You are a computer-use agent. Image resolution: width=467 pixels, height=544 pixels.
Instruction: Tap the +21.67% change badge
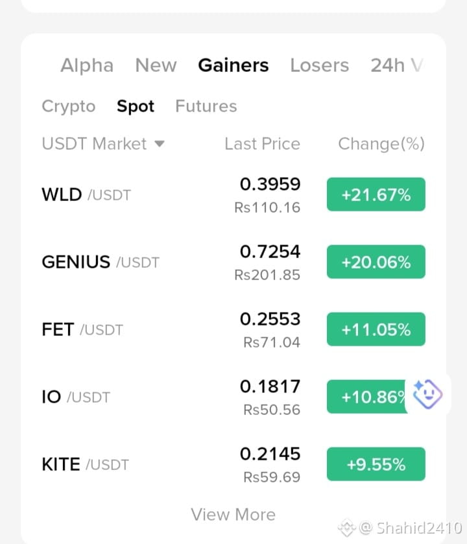(376, 195)
